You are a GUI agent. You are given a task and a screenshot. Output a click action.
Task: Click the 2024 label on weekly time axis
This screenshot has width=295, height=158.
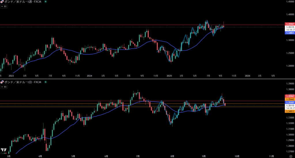[x=90, y=76]
